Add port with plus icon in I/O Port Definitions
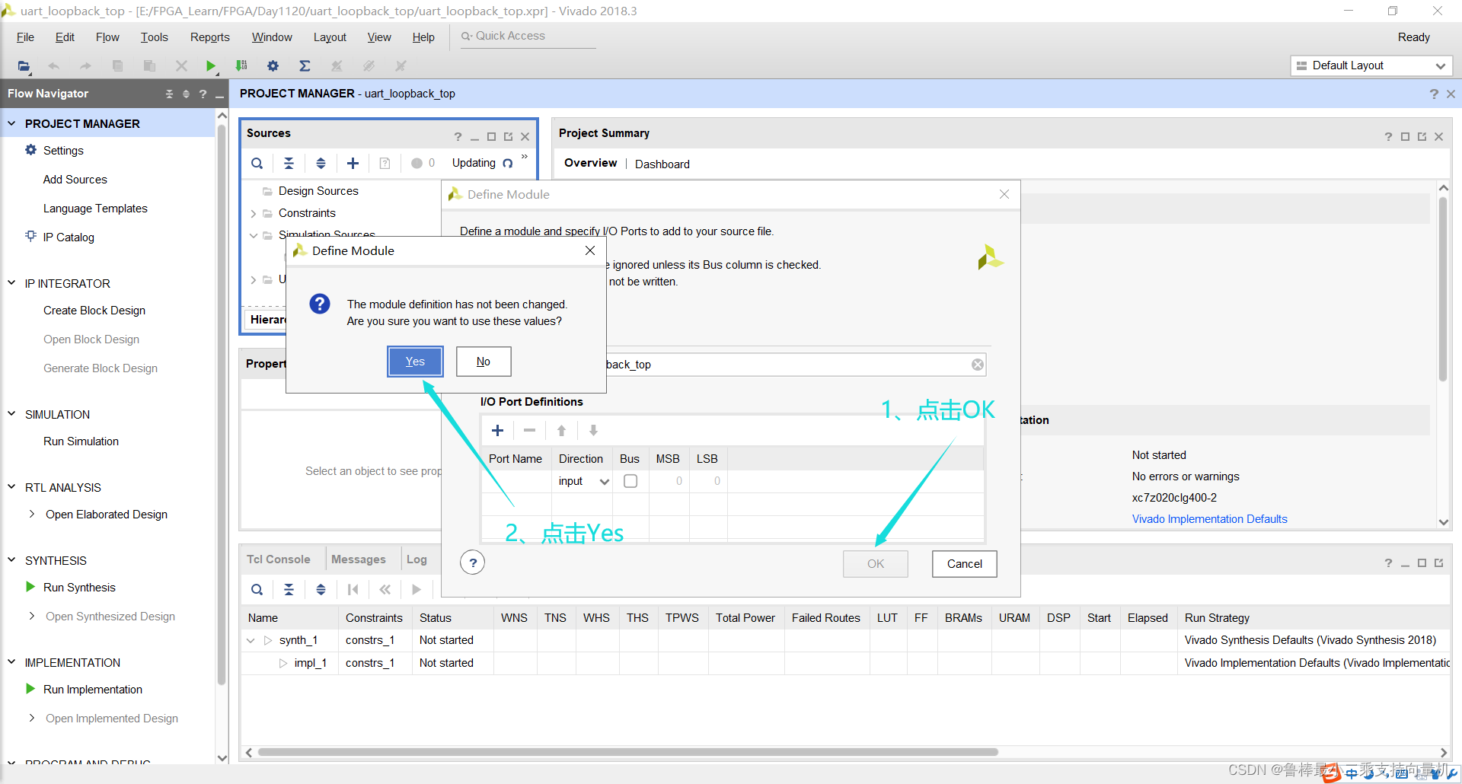The width and height of the screenshot is (1462, 784). click(497, 431)
